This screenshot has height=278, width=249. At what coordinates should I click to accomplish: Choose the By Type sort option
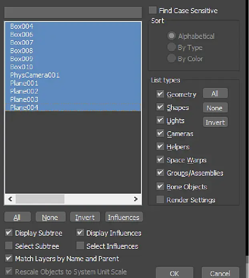point(172,48)
